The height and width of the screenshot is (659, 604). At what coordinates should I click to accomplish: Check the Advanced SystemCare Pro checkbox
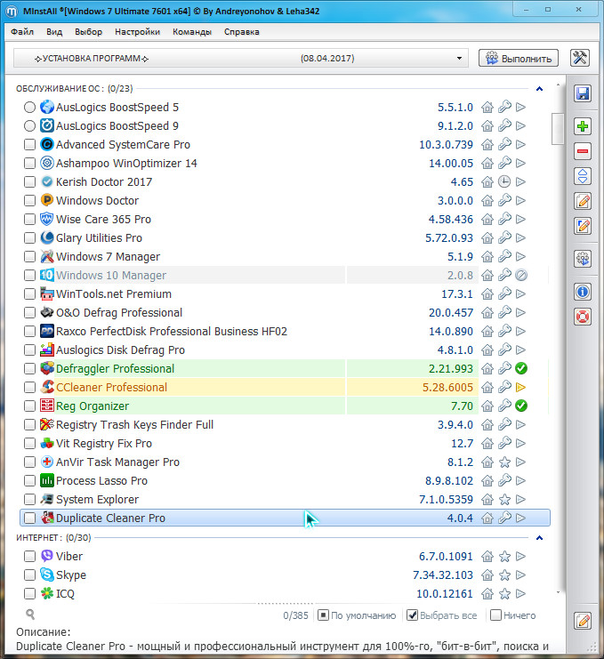[29, 145]
